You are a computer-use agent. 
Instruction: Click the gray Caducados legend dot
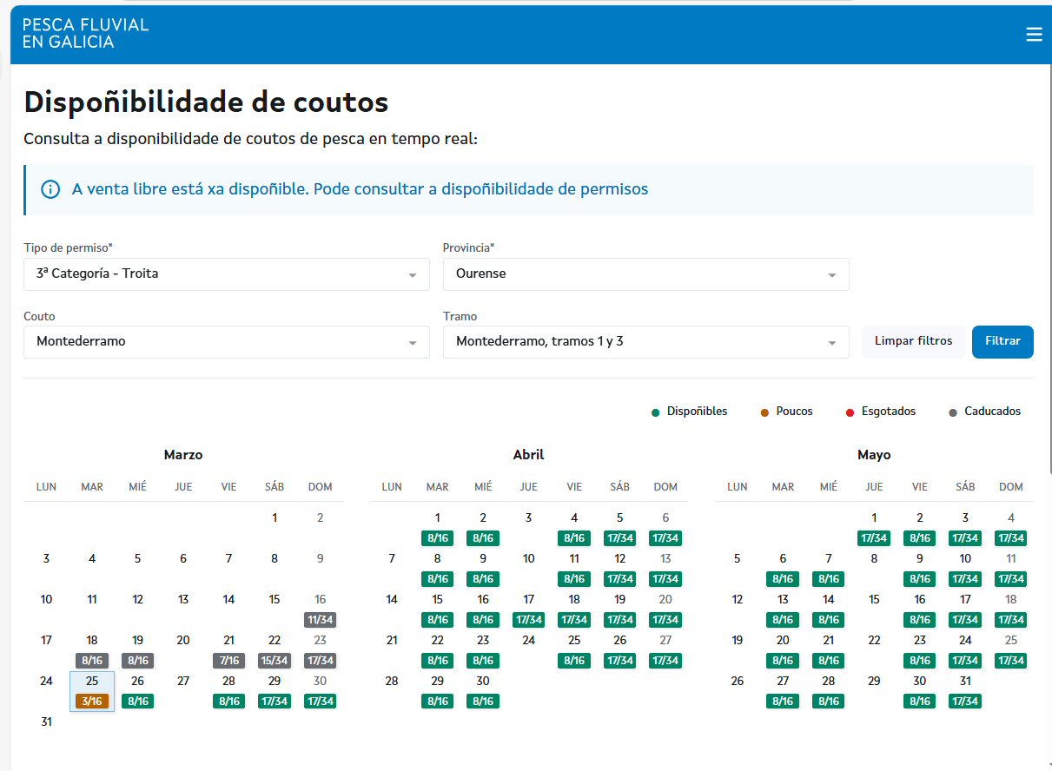[x=953, y=412]
